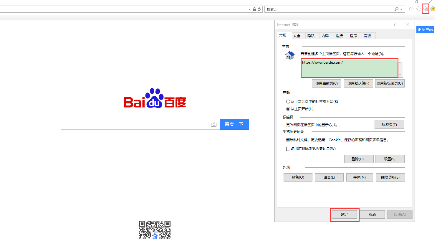Check 退出时删除浏览历史记录 checkbox
The image size is (437, 239).
(x=288, y=149)
